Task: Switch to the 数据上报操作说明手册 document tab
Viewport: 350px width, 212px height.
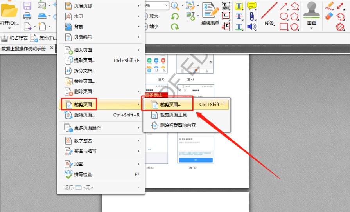Action: pyautogui.click(x=24, y=49)
